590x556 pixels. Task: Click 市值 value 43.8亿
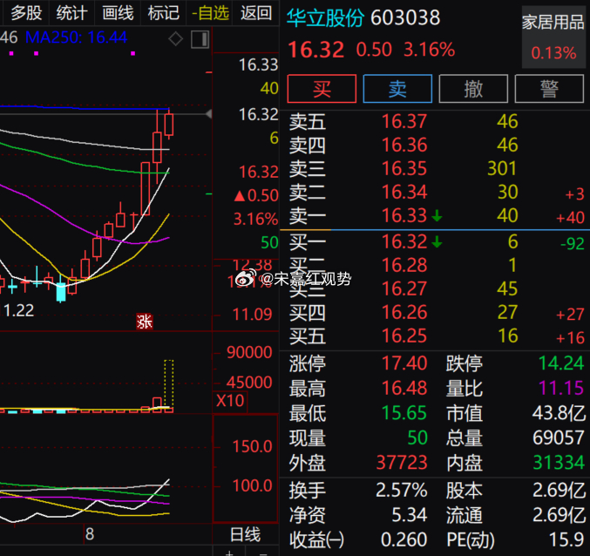pos(559,413)
